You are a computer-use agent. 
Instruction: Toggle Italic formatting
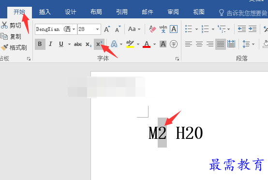[50, 44]
